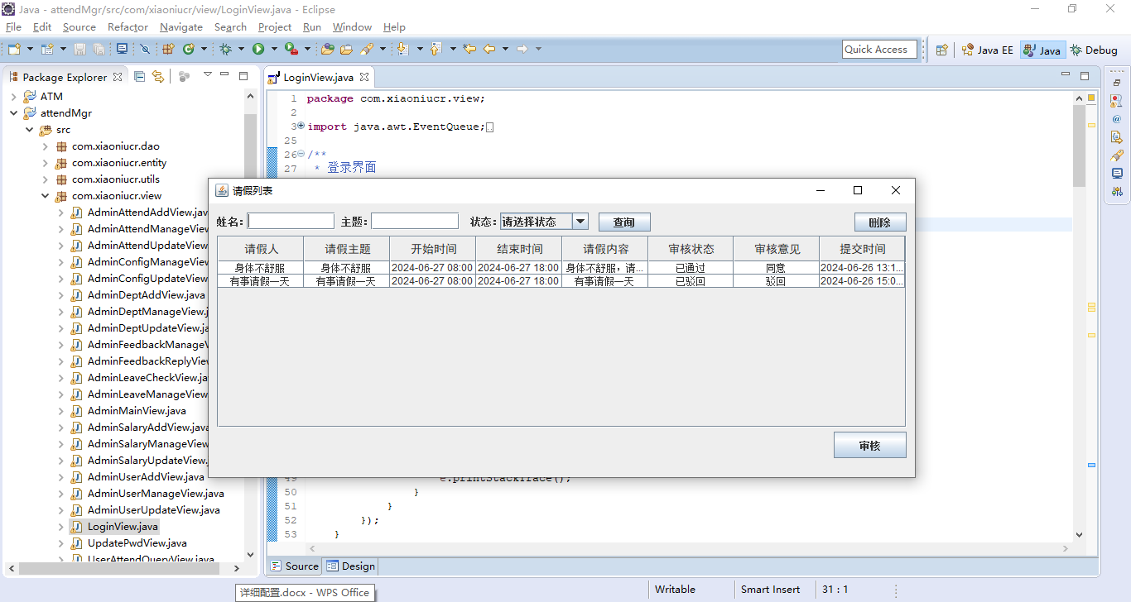Click the Restore icon atop the right trim bar
1131x602 pixels.
coord(1117,83)
